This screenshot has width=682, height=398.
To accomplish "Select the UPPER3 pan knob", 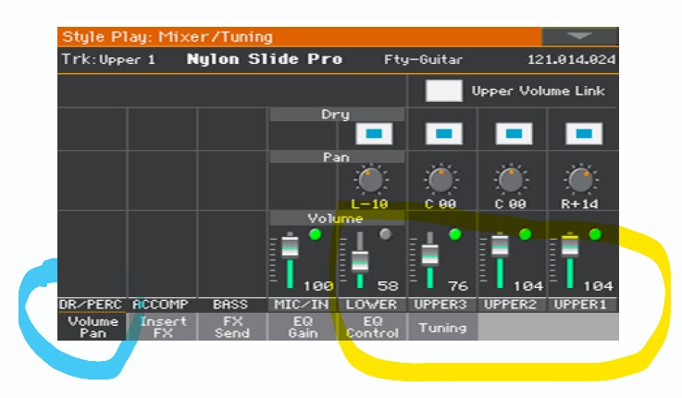I will pyautogui.click(x=440, y=180).
